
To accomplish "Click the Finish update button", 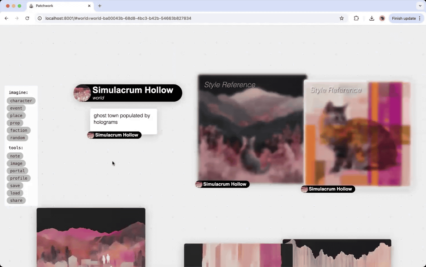I will 404,18.
